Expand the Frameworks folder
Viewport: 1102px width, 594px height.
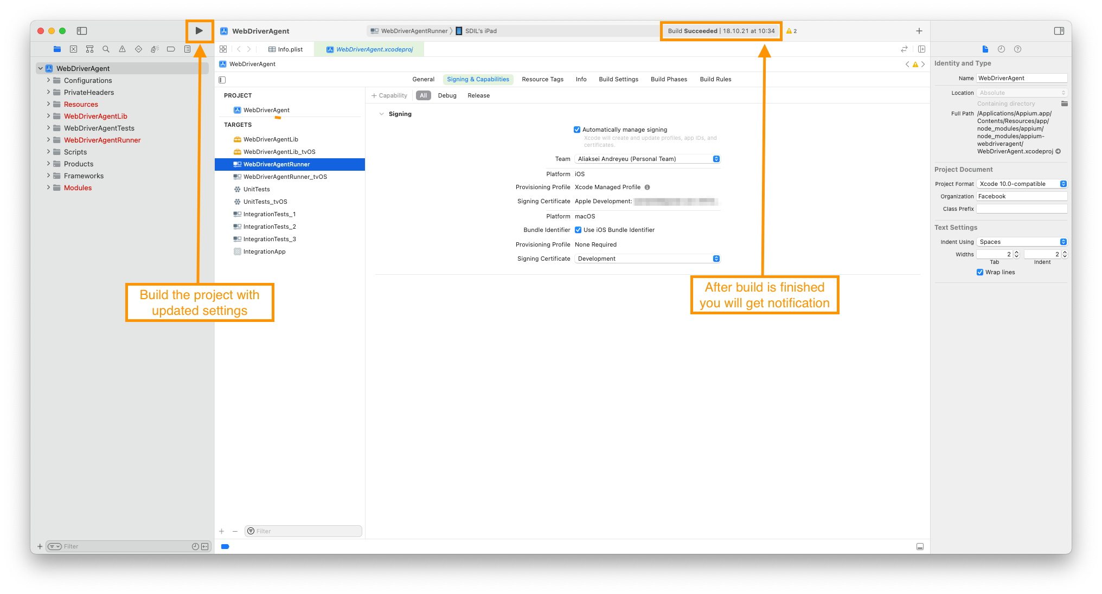pyautogui.click(x=48, y=176)
